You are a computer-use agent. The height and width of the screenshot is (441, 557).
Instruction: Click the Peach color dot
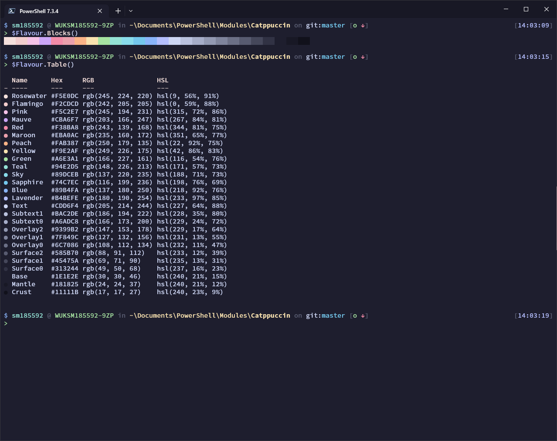point(5,143)
